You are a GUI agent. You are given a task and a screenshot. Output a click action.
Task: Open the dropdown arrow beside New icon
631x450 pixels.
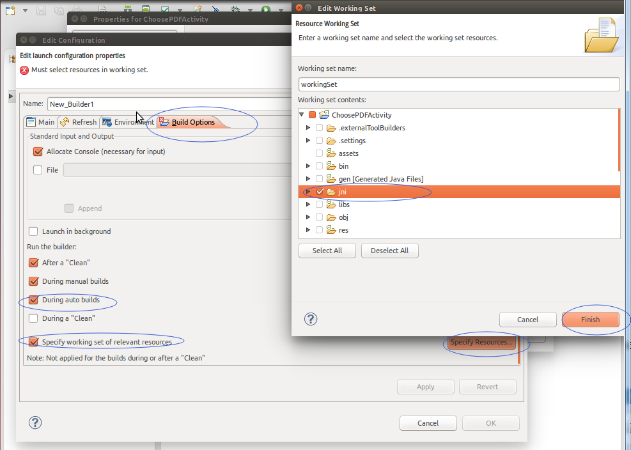tap(25, 10)
